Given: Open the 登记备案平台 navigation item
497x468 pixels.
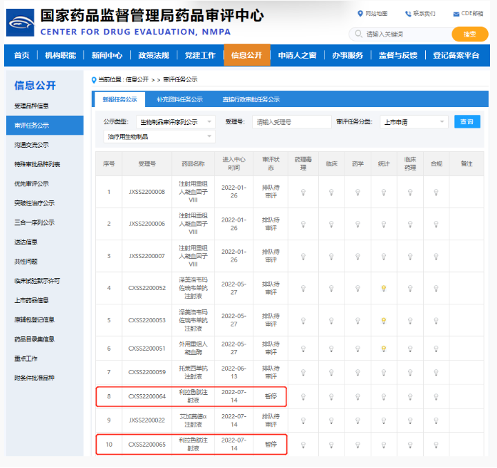Looking at the screenshot, I should coord(456,55).
